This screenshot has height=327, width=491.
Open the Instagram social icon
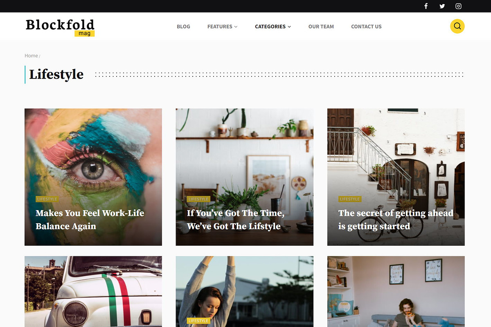click(x=459, y=6)
